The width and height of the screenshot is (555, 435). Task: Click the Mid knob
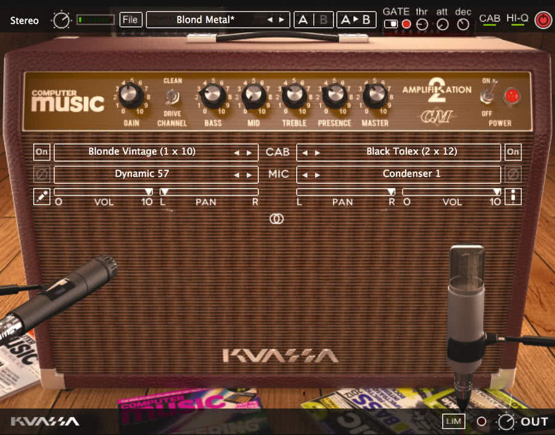coord(253,96)
